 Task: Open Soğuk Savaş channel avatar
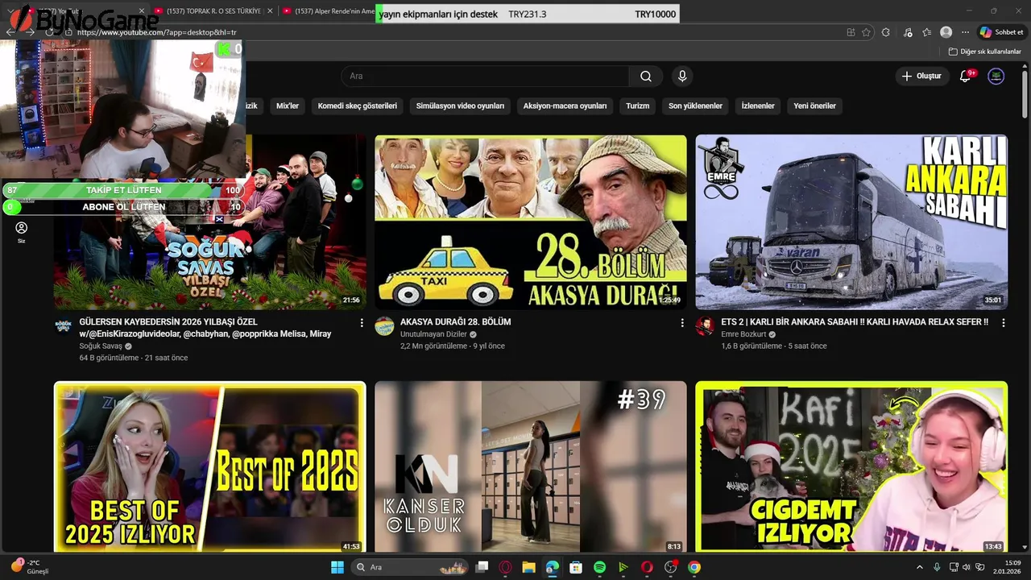point(64,326)
